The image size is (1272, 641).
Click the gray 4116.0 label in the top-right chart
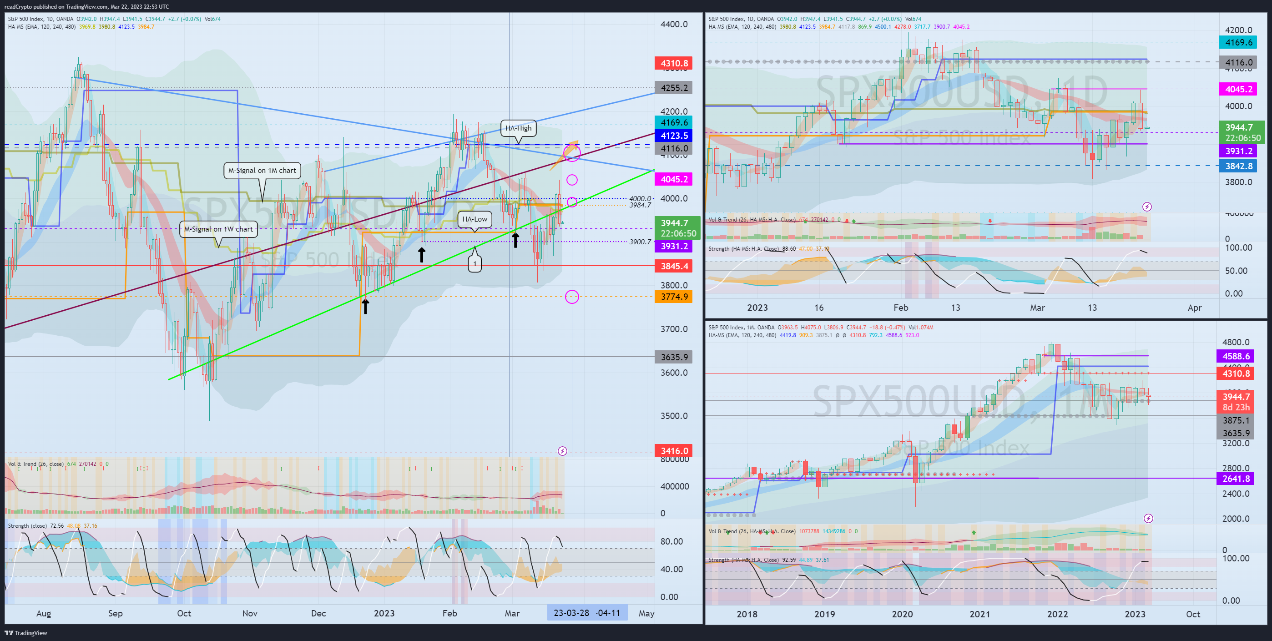[1238, 62]
